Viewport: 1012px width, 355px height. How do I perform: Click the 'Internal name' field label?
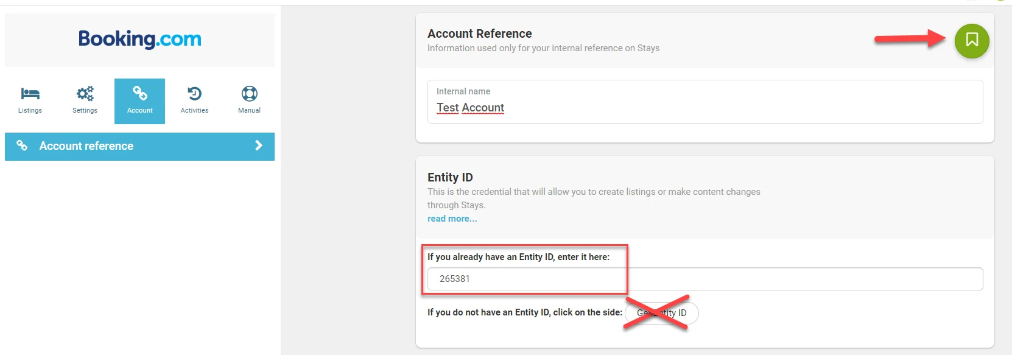tap(463, 91)
